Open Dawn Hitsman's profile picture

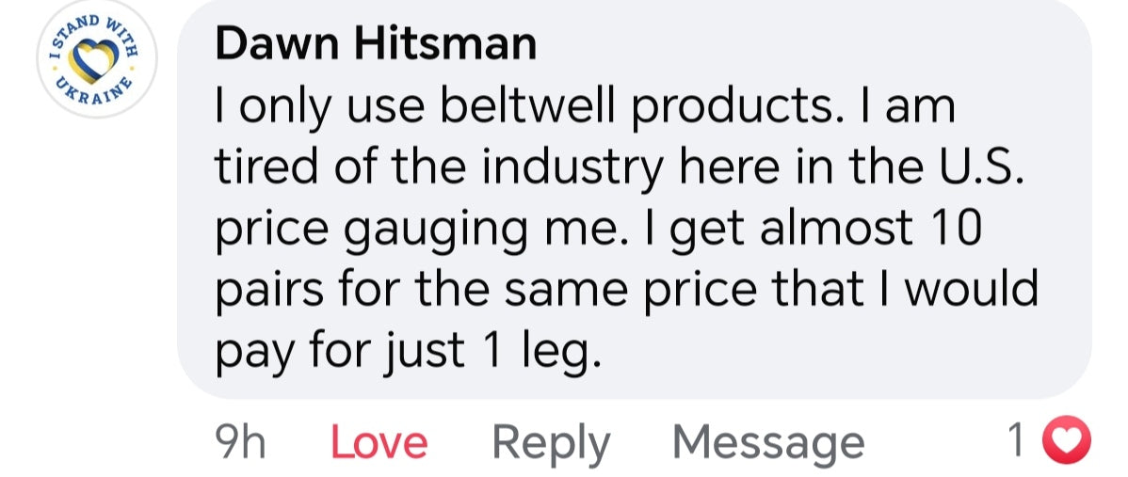click(97, 58)
